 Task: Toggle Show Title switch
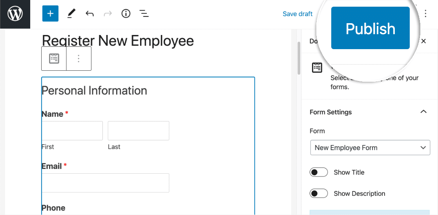[318, 172]
